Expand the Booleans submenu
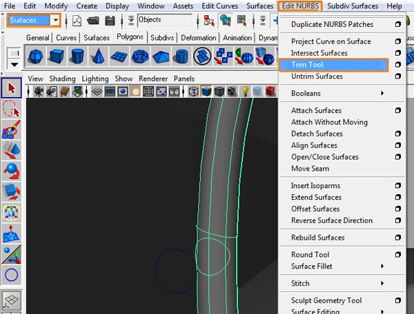Viewport: 414px width, 314px height. tap(382, 93)
